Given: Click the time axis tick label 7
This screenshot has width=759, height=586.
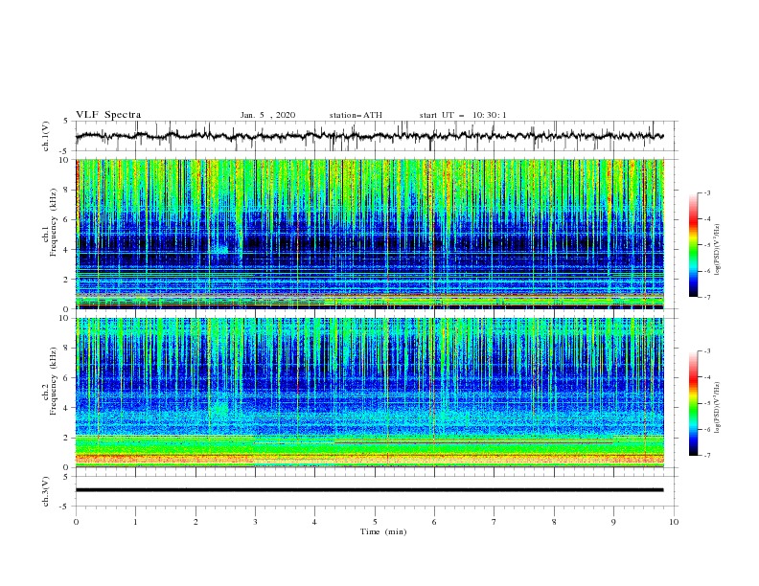Looking at the screenshot, I should [x=494, y=522].
